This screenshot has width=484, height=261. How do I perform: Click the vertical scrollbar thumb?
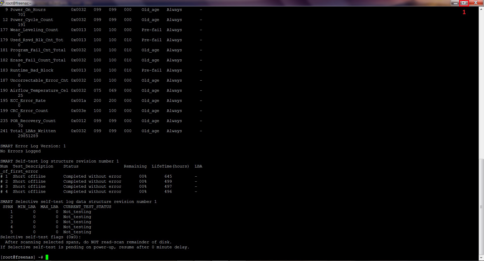(481, 207)
